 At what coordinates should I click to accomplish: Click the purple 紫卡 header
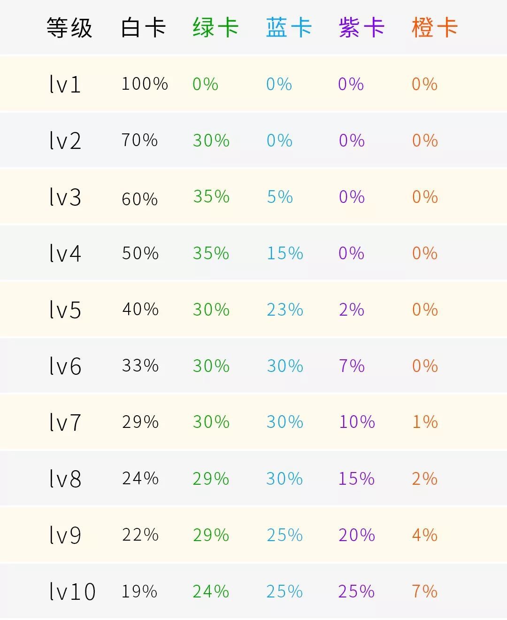(361, 28)
